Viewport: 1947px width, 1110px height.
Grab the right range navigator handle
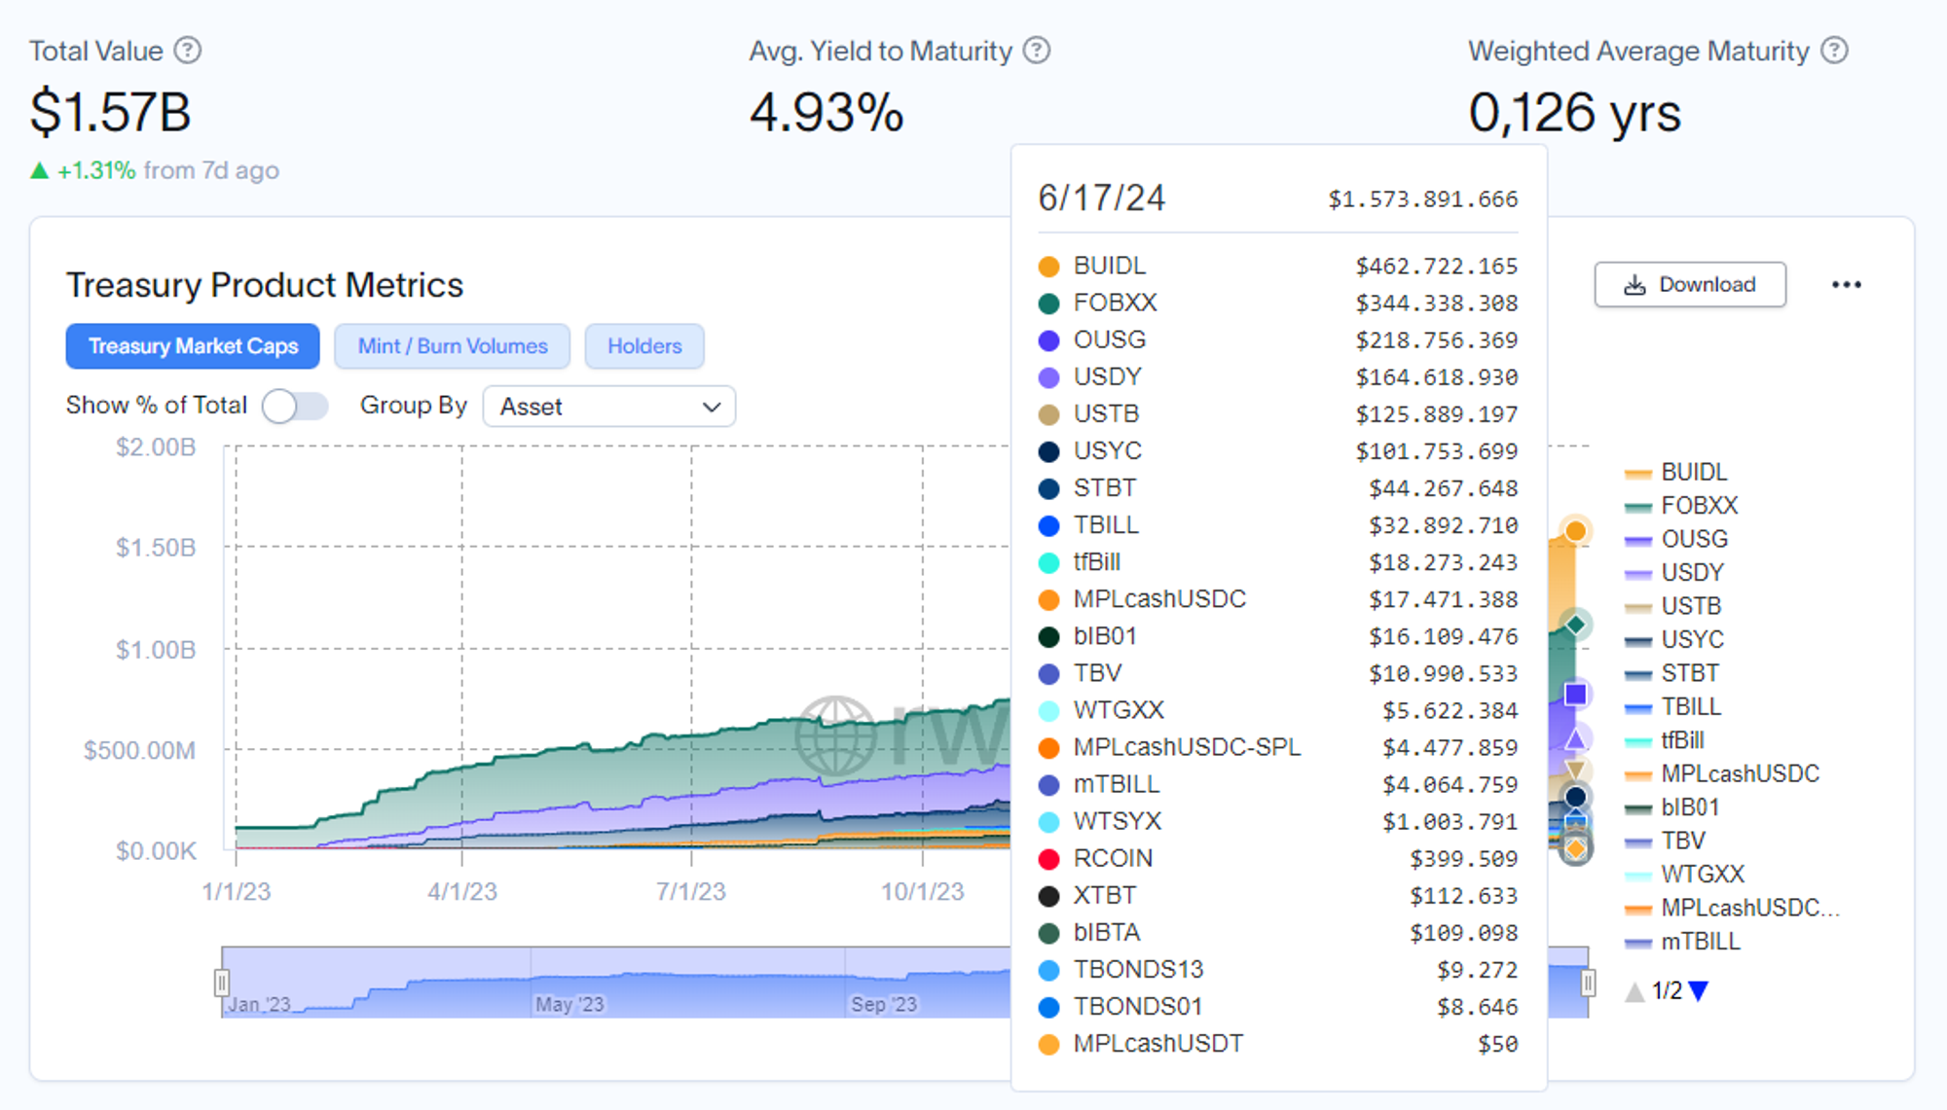click(x=1588, y=983)
